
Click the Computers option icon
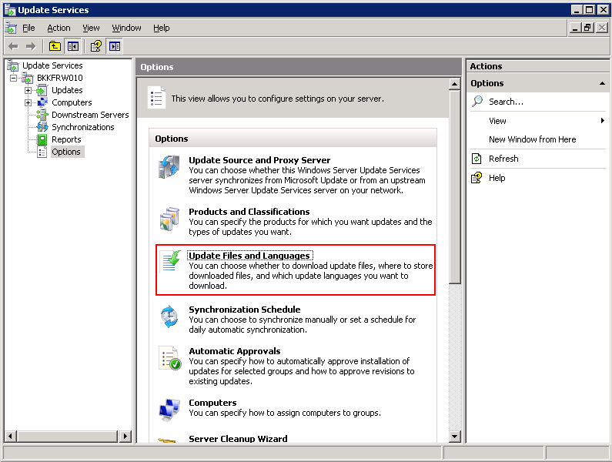[x=169, y=410]
